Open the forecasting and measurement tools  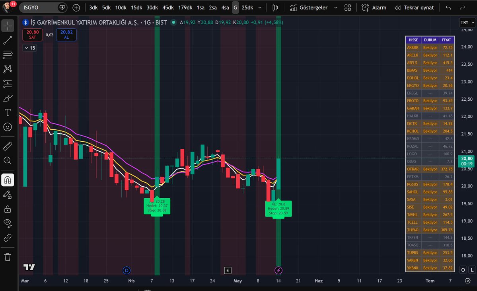[x=8, y=84]
